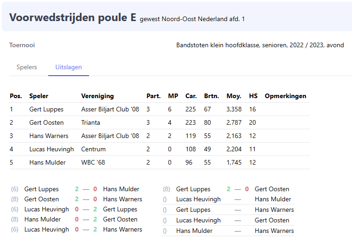This screenshot has width=352, height=243.
Task: Open Gert Oosten in standings row 2
Action: [x=46, y=122]
